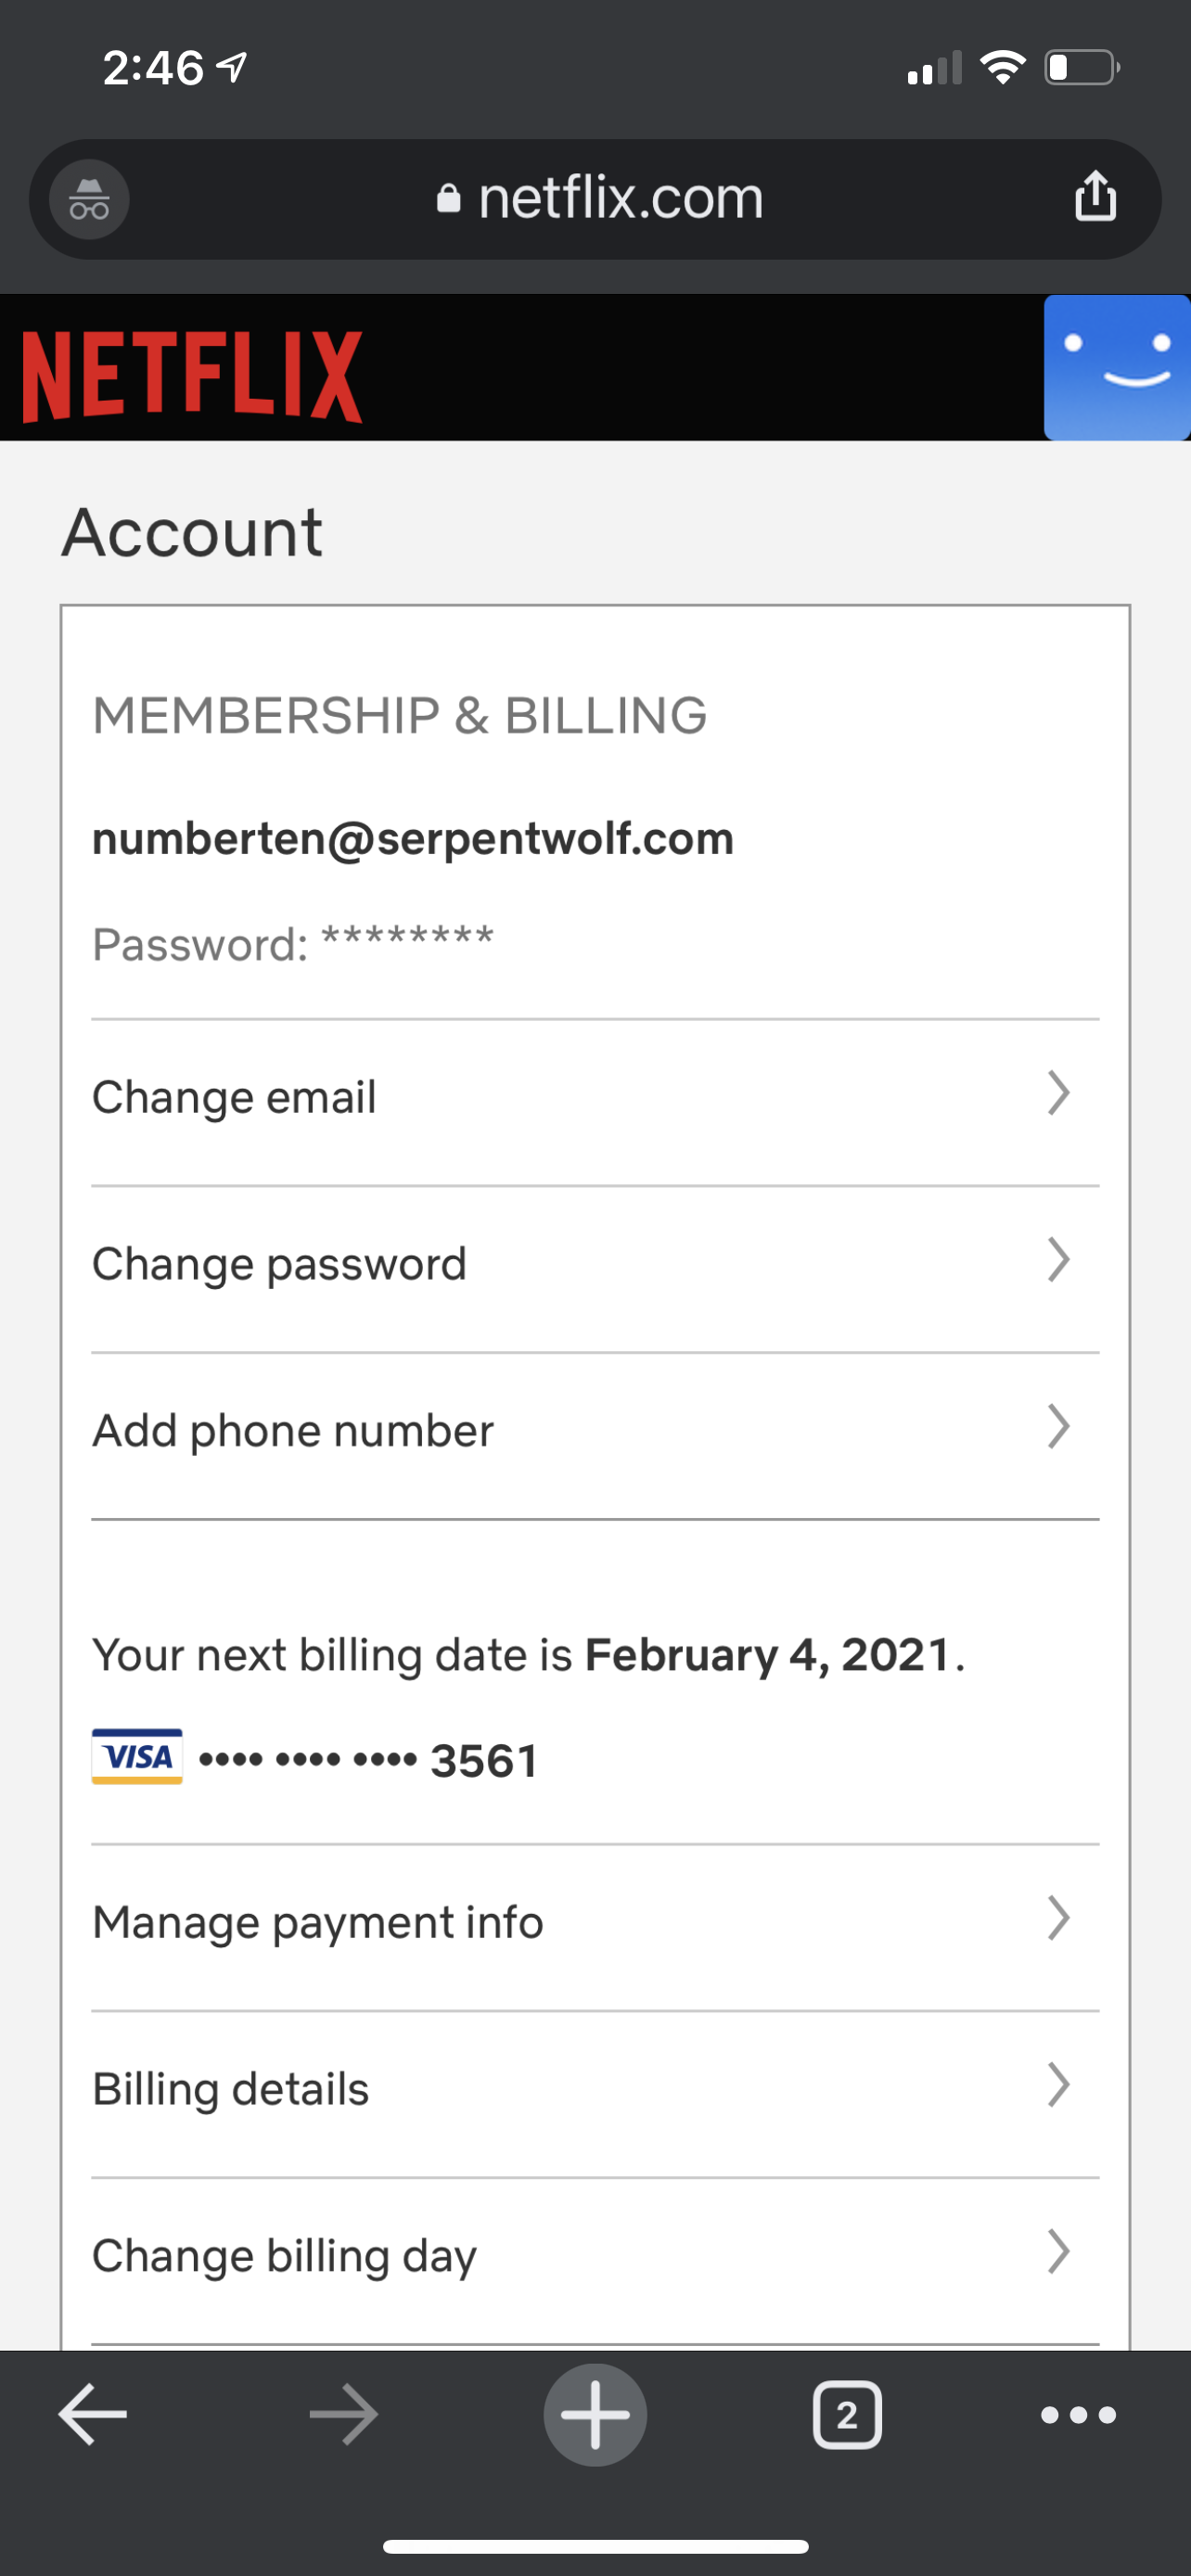The width and height of the screenshot is (1191, 2576).
Task: Tap the Change password label
Action: click(x=280, y=1263)
